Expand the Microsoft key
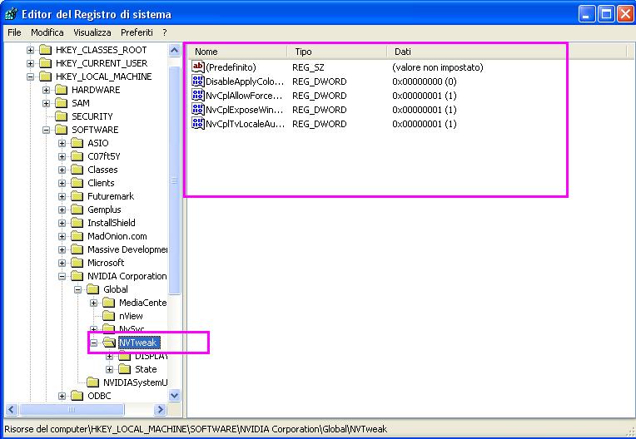This screenshot has height=439, width=636. (62, 264)
